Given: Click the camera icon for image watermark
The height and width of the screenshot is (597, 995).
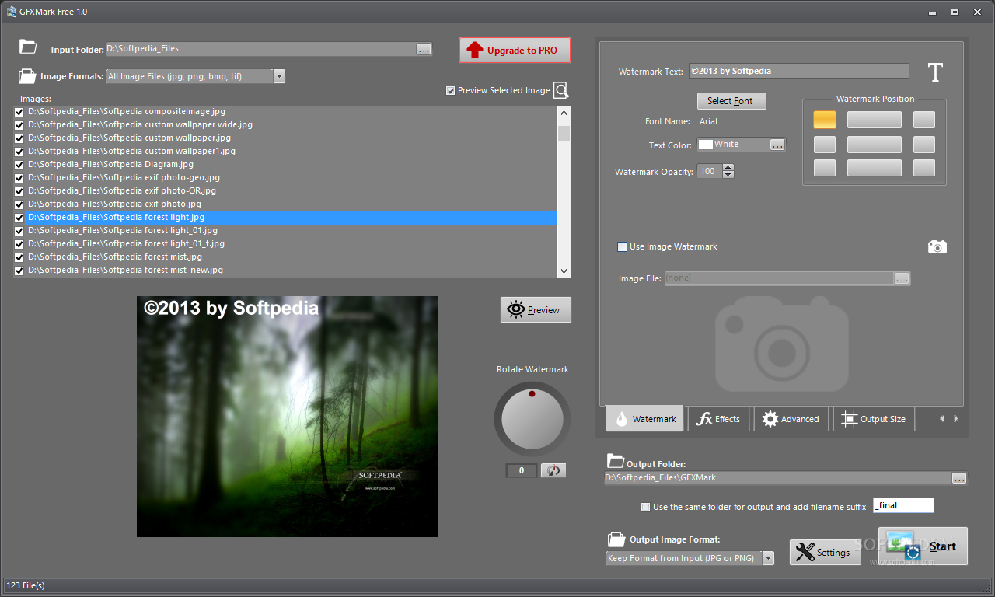Looking at the screenshot, I should [937, 246].
